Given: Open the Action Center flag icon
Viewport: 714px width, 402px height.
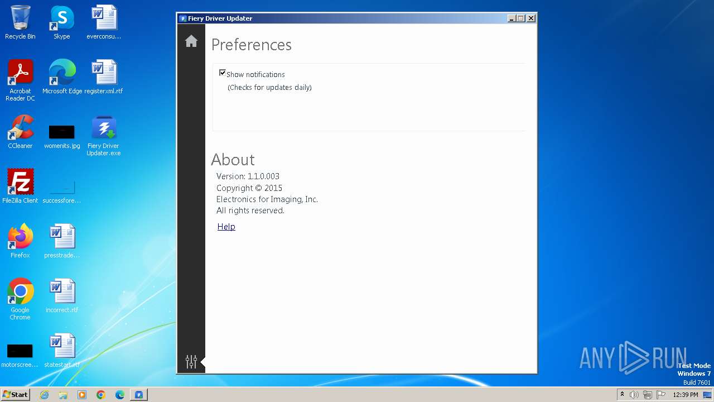Looking at the screenshot, I should click(x=661, y=395).
